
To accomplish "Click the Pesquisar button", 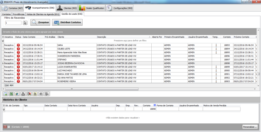I will pyautogui.click(x=40, y=22).
